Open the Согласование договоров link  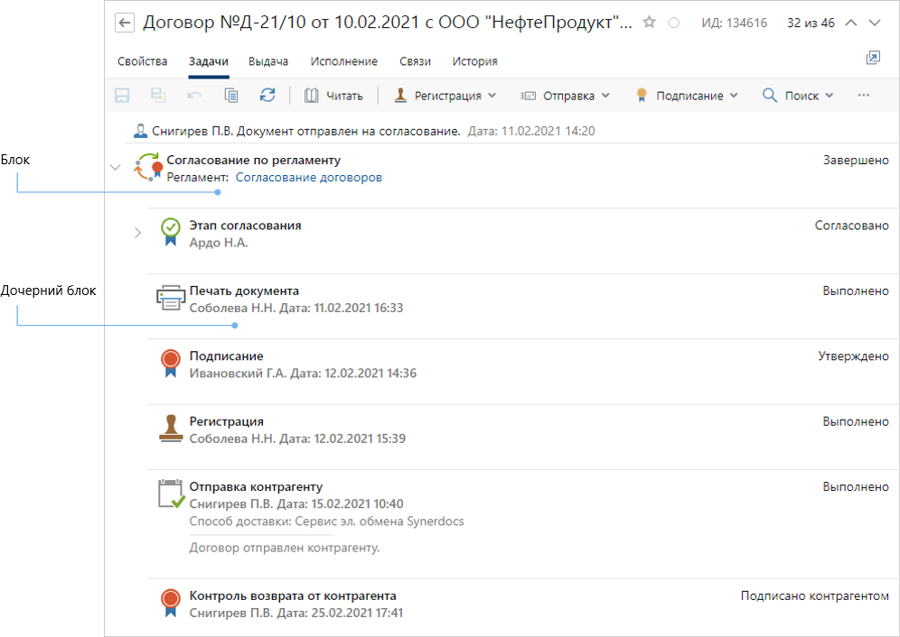(309, 178)
